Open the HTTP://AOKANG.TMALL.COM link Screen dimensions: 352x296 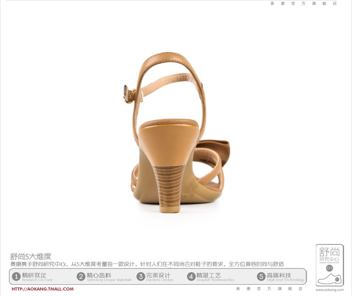(x=43, y=289)
